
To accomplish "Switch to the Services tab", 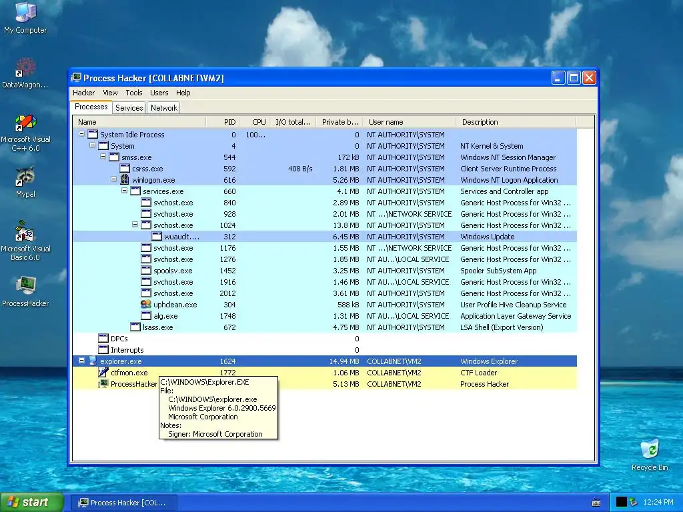I will [x=129, y=108].
